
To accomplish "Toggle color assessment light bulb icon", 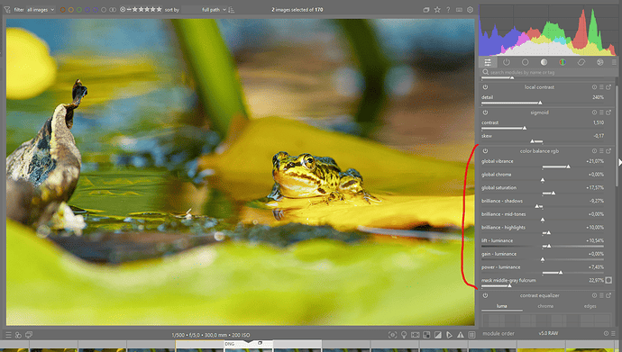I will click(x=404, y=335).
